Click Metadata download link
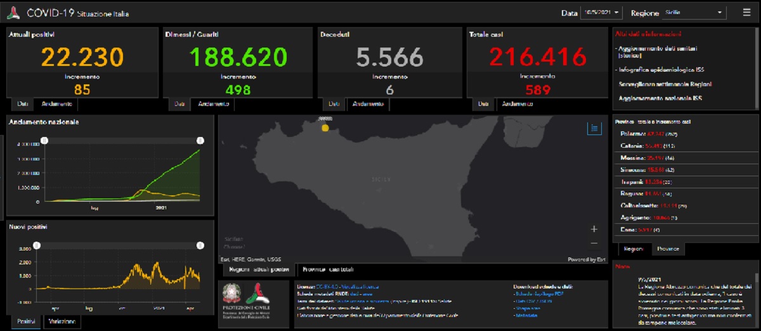 (x=526, y=315)
